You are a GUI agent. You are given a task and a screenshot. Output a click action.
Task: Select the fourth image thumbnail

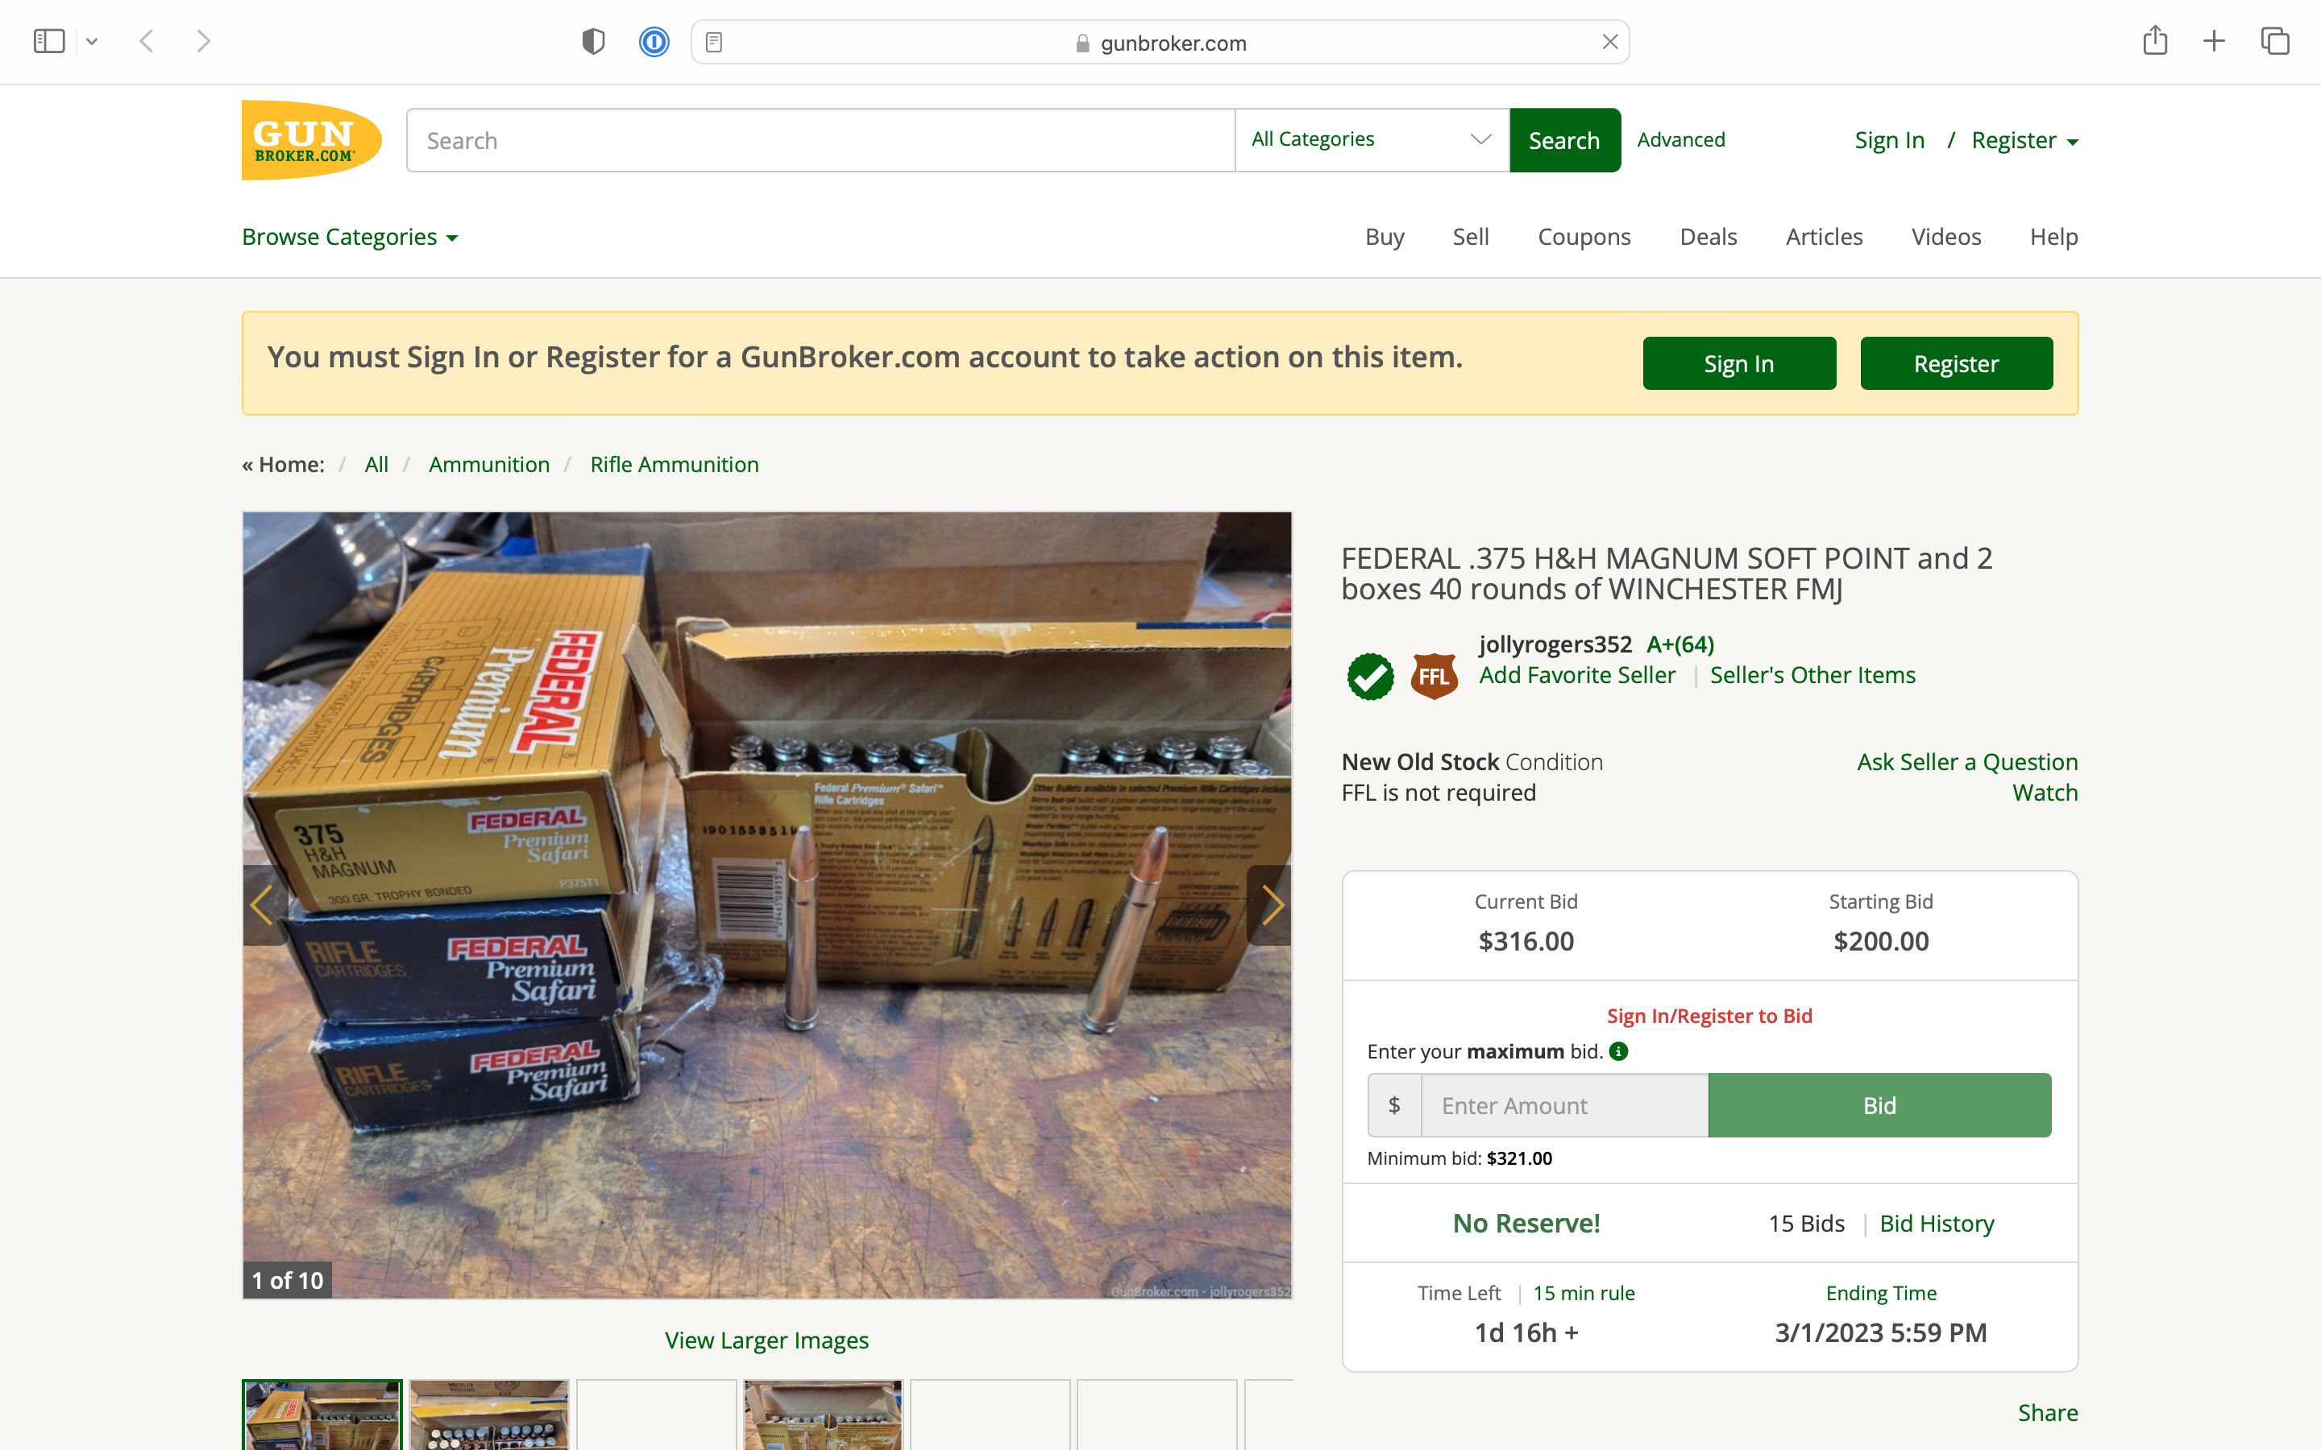point(823,1415)
